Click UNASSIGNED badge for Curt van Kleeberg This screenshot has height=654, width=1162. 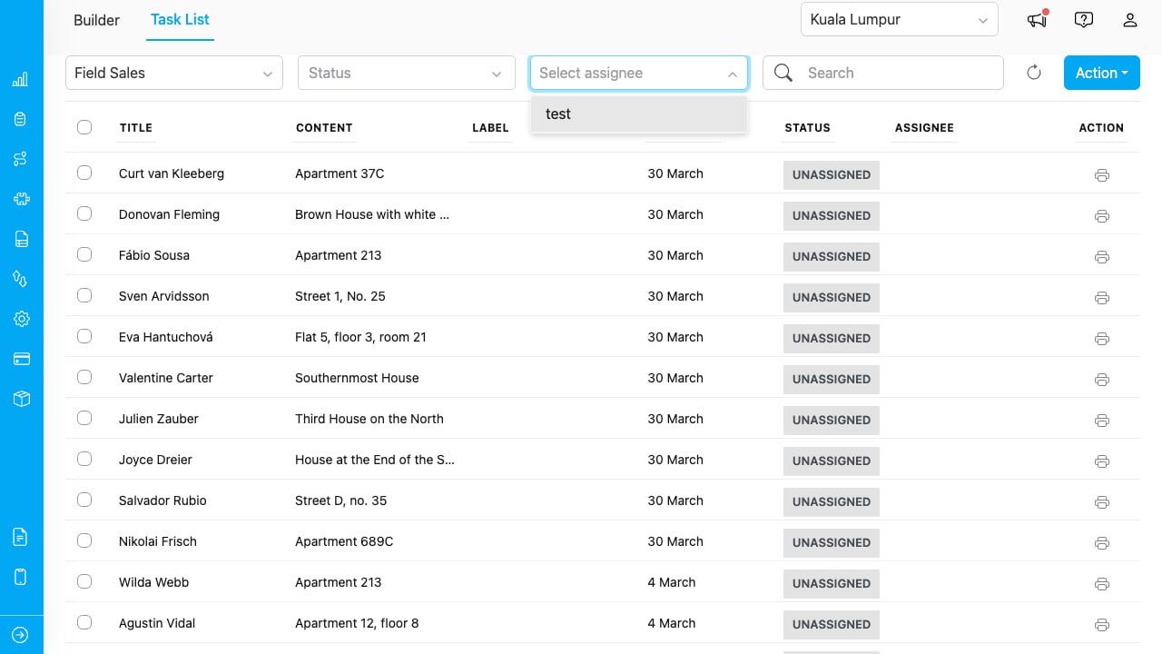tap(832, 175)
